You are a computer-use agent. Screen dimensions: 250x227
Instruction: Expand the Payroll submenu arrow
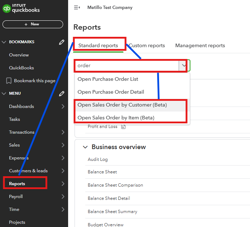coord(63,197)
